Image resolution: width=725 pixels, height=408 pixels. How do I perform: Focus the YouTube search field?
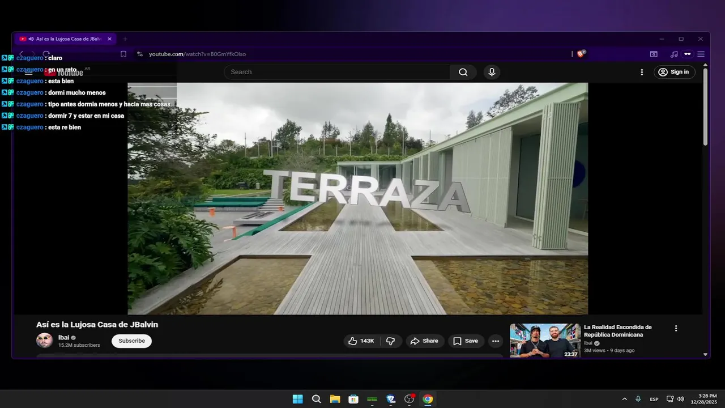337,72
